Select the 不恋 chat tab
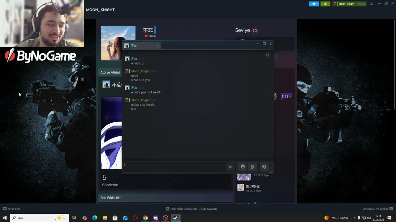The width and height of the screenshot is (396, 222). click(142, 46)
